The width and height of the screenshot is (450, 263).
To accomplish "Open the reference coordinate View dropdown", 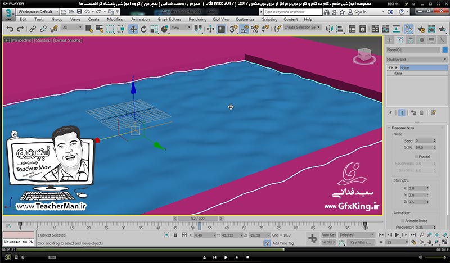I will click(181, 28).
